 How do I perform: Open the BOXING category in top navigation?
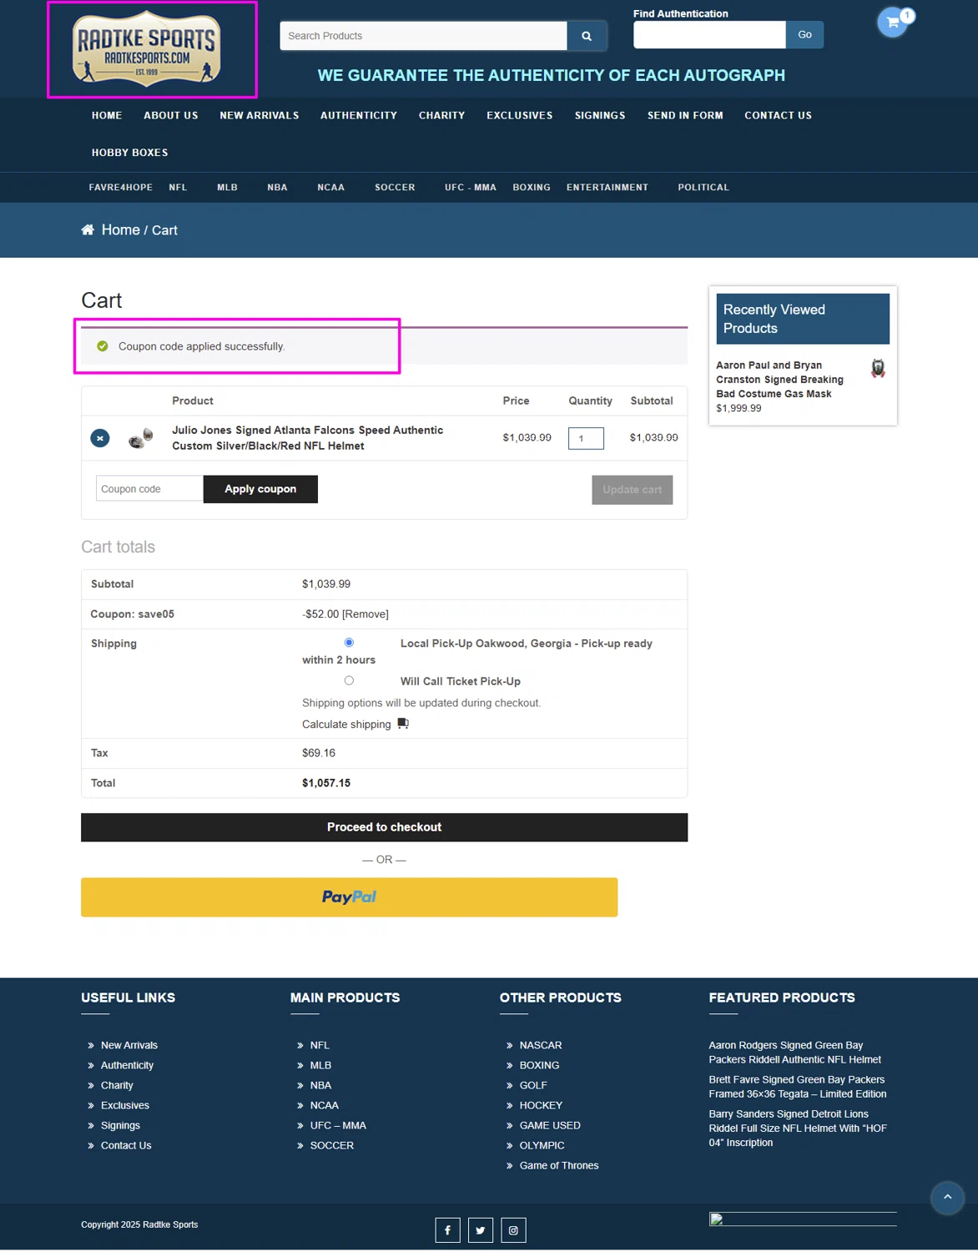click(x=532, y=188)
